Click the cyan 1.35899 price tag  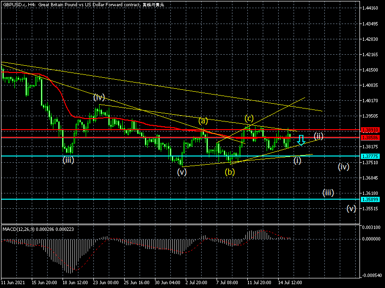(x=371, y=199)
